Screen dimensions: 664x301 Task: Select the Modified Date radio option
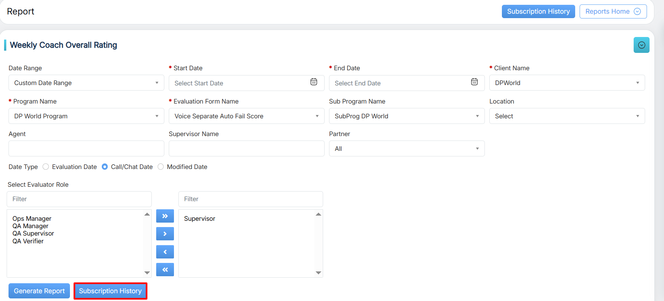tap(161, 167)
